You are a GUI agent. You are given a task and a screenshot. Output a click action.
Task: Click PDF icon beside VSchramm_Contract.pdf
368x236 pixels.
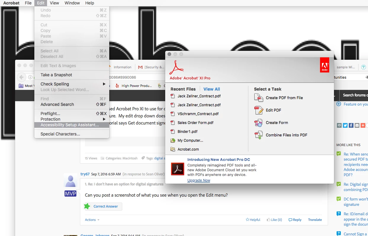point(173,114)
